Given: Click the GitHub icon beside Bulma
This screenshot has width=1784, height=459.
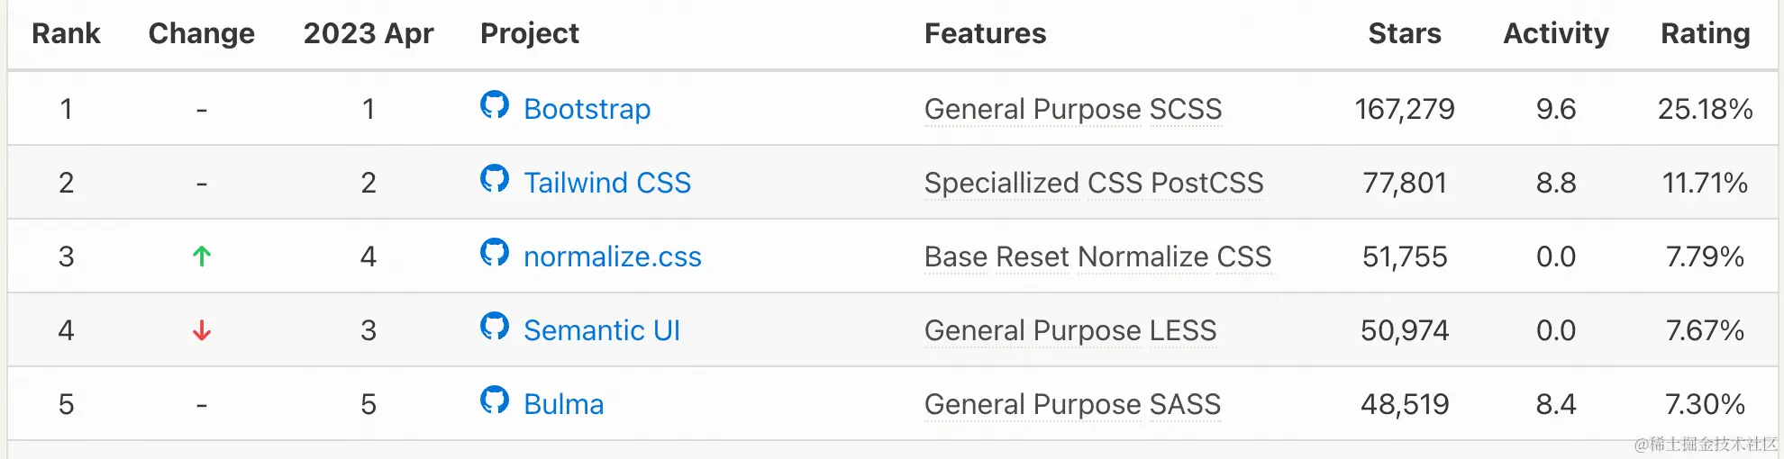Looking at the screenshot, I should (x=495, y=400).
